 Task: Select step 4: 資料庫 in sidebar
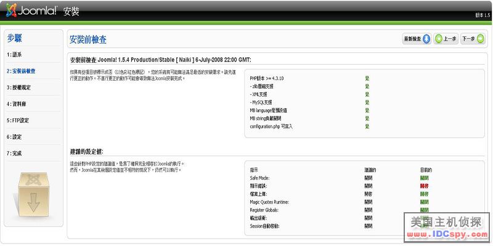coord(17,104)
